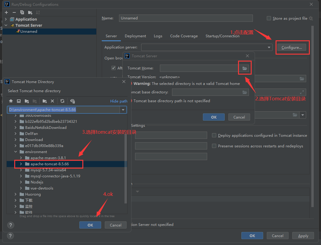This screenshot has height=245, width=321.
Task: Collapse the environment folder
Action: (15, 152)
